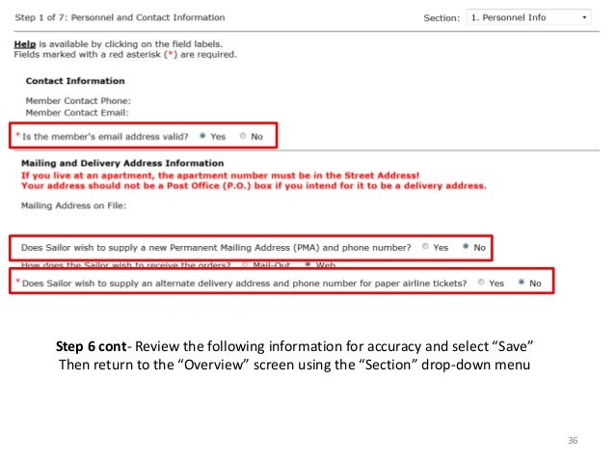Select No for member's email address valid
This screenshot has height=462, width=615.
coord(243,136)
